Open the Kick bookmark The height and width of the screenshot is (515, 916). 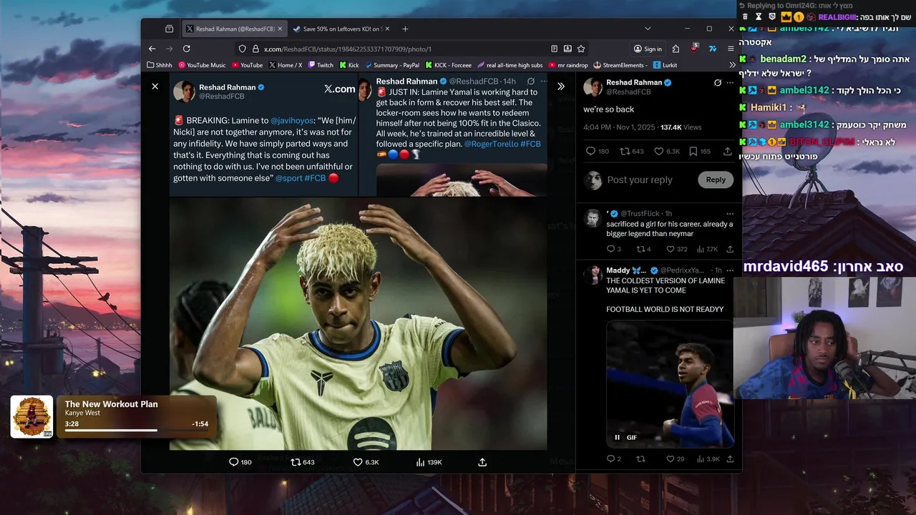[x=349, y=65]
